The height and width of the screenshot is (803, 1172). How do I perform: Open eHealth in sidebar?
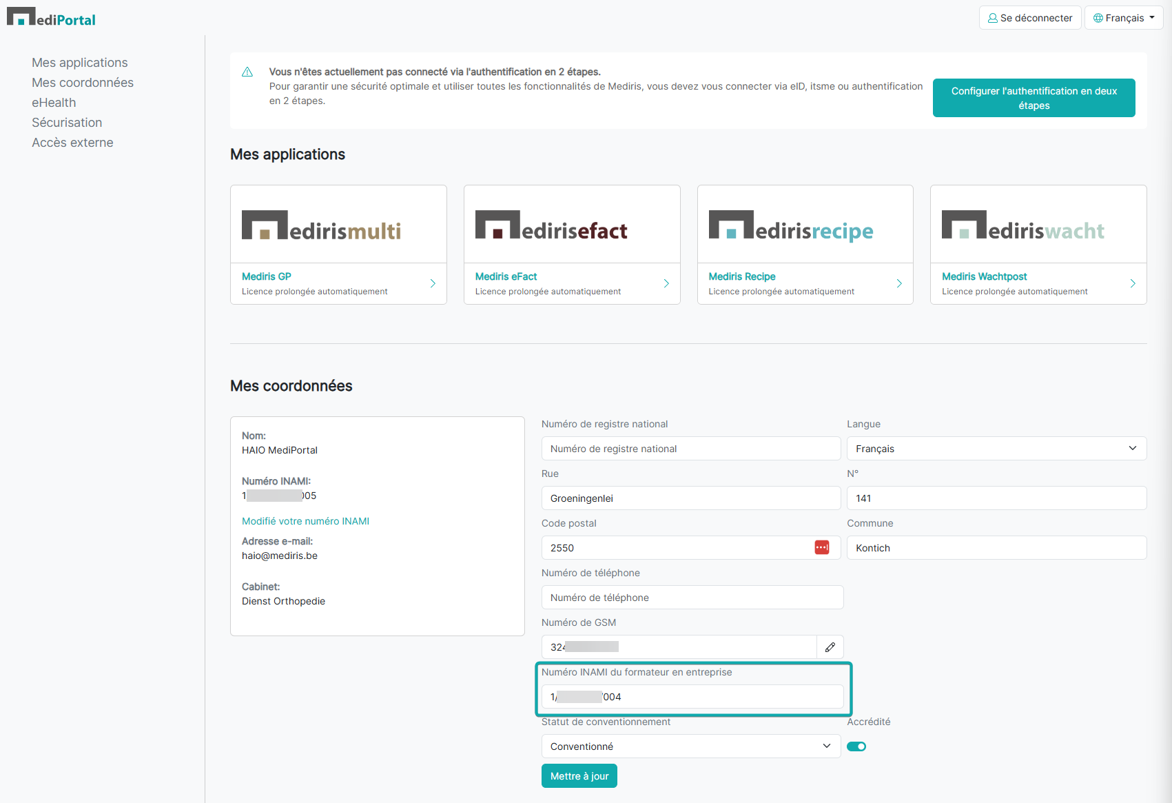click(x=54, y=103)
